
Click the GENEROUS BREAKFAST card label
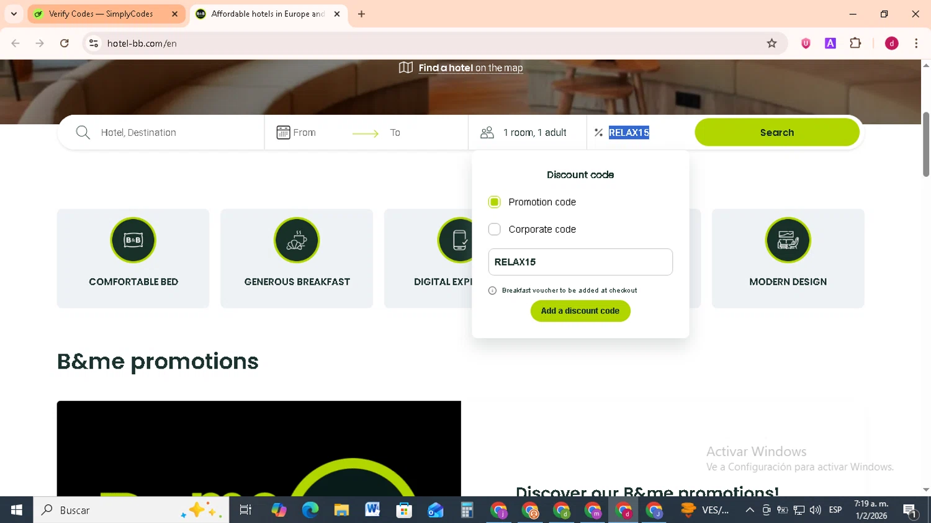pos(297,282)
